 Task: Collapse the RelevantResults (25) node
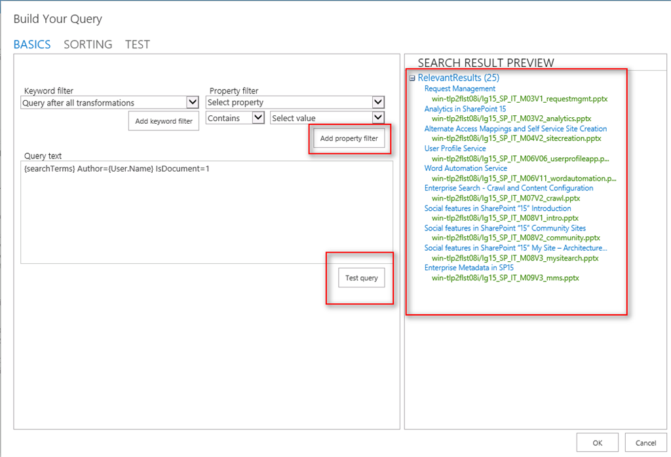(x=412, y=78)
